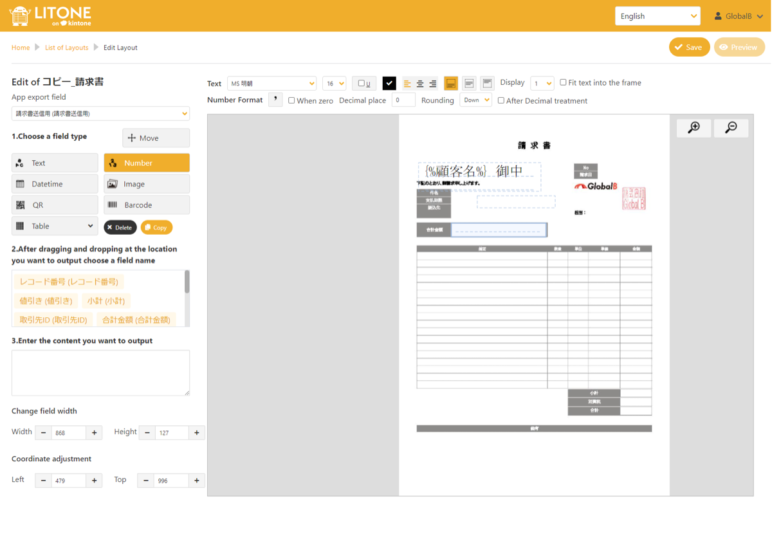Zoom in on the layout canvas

(694, 127)
